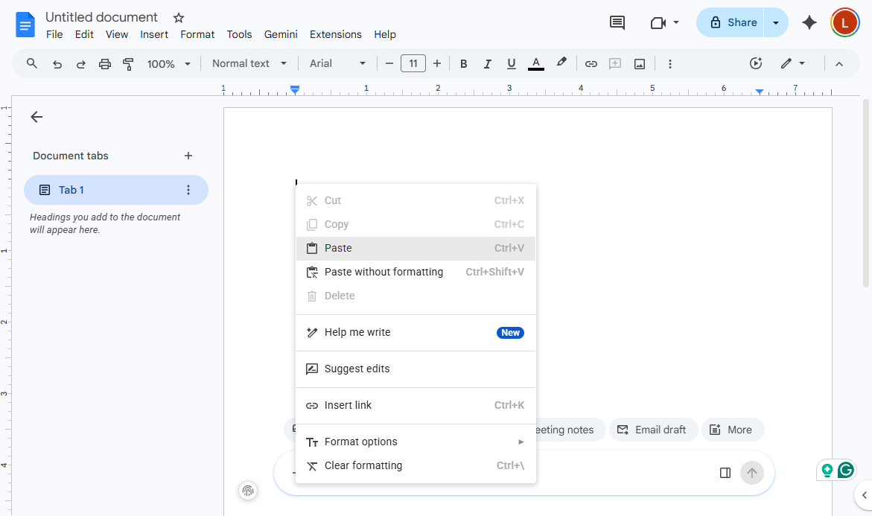Select the Email draft chip

click(653, 430)
